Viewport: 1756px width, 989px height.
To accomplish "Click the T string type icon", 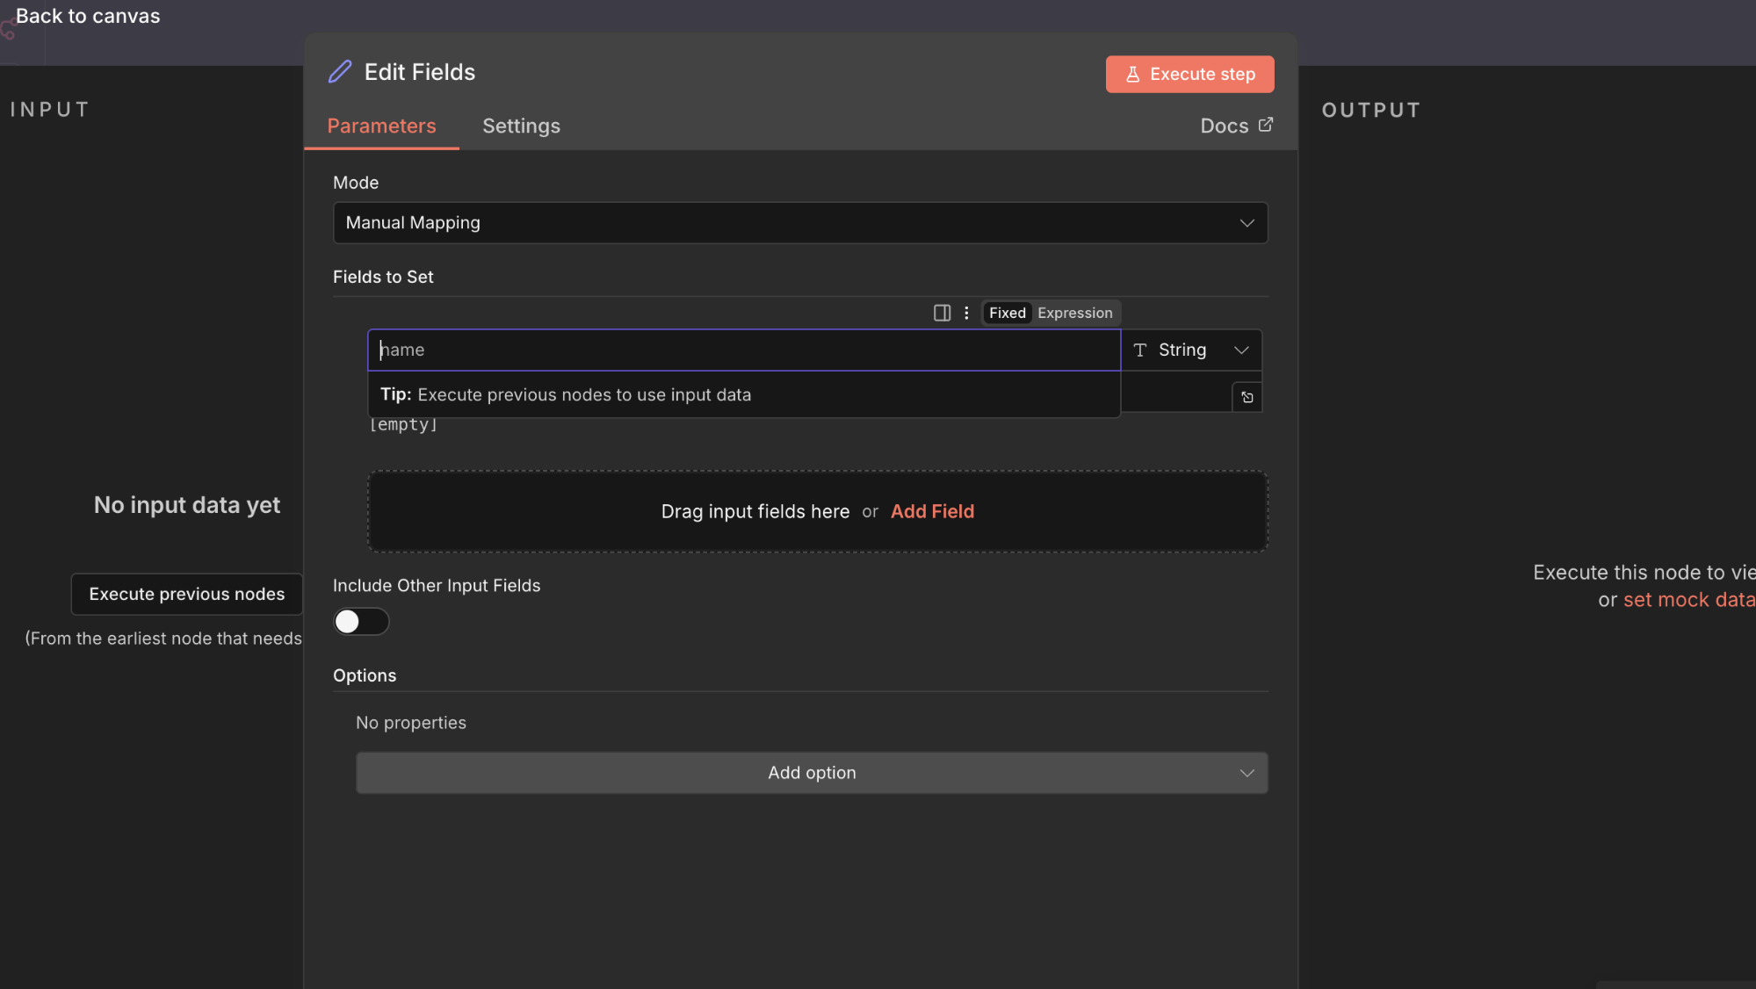I will 1140,350.
